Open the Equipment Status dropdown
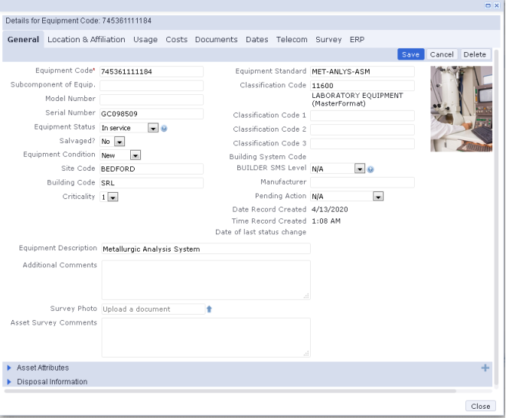 152,128
